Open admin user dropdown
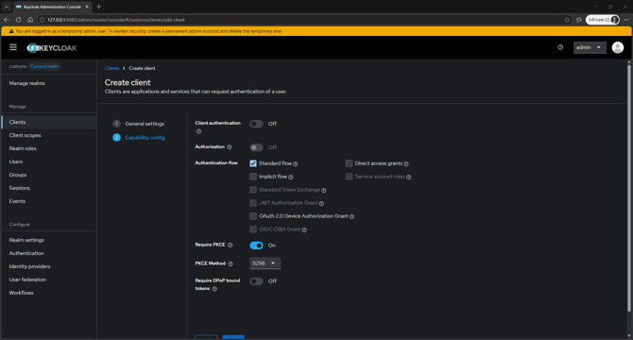Screen dimensions: 633x340 tap(590, 47)
